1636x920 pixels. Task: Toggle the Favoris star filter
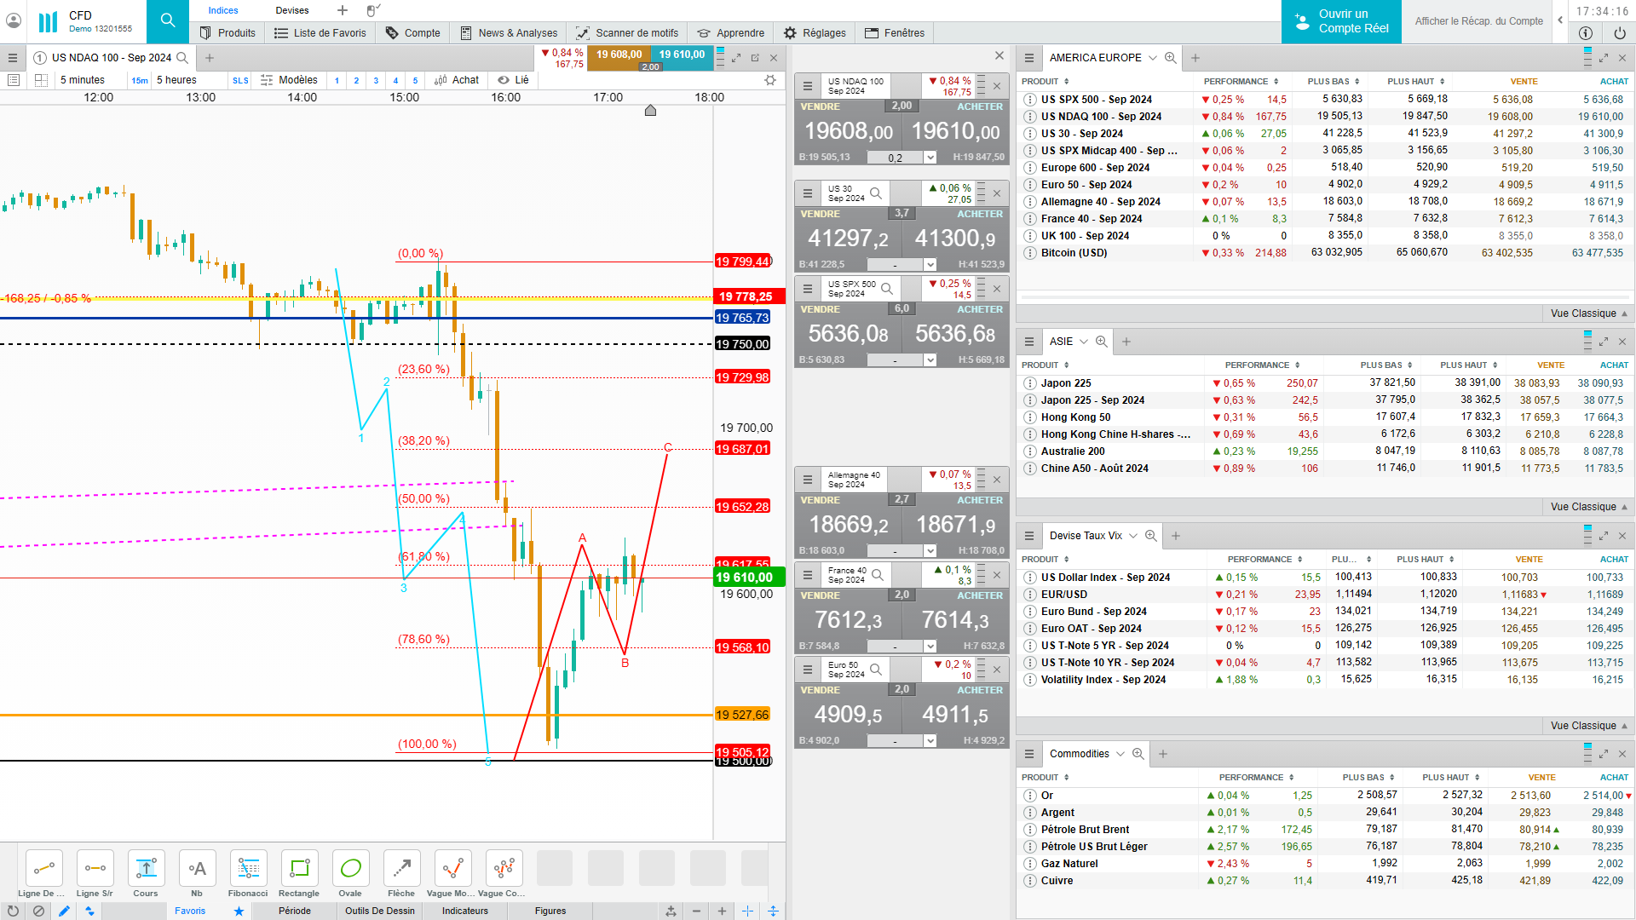click(x=239, y=911)
